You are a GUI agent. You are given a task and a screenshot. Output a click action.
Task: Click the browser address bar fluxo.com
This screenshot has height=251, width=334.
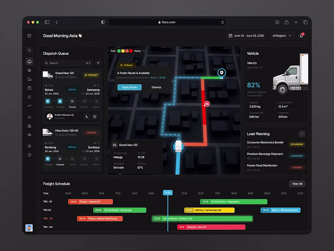point(167,22)
